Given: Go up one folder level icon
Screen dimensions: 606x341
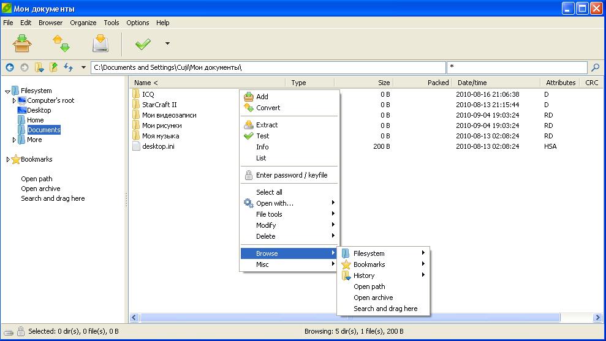Looking at the screenshot, I should (54, 67).
